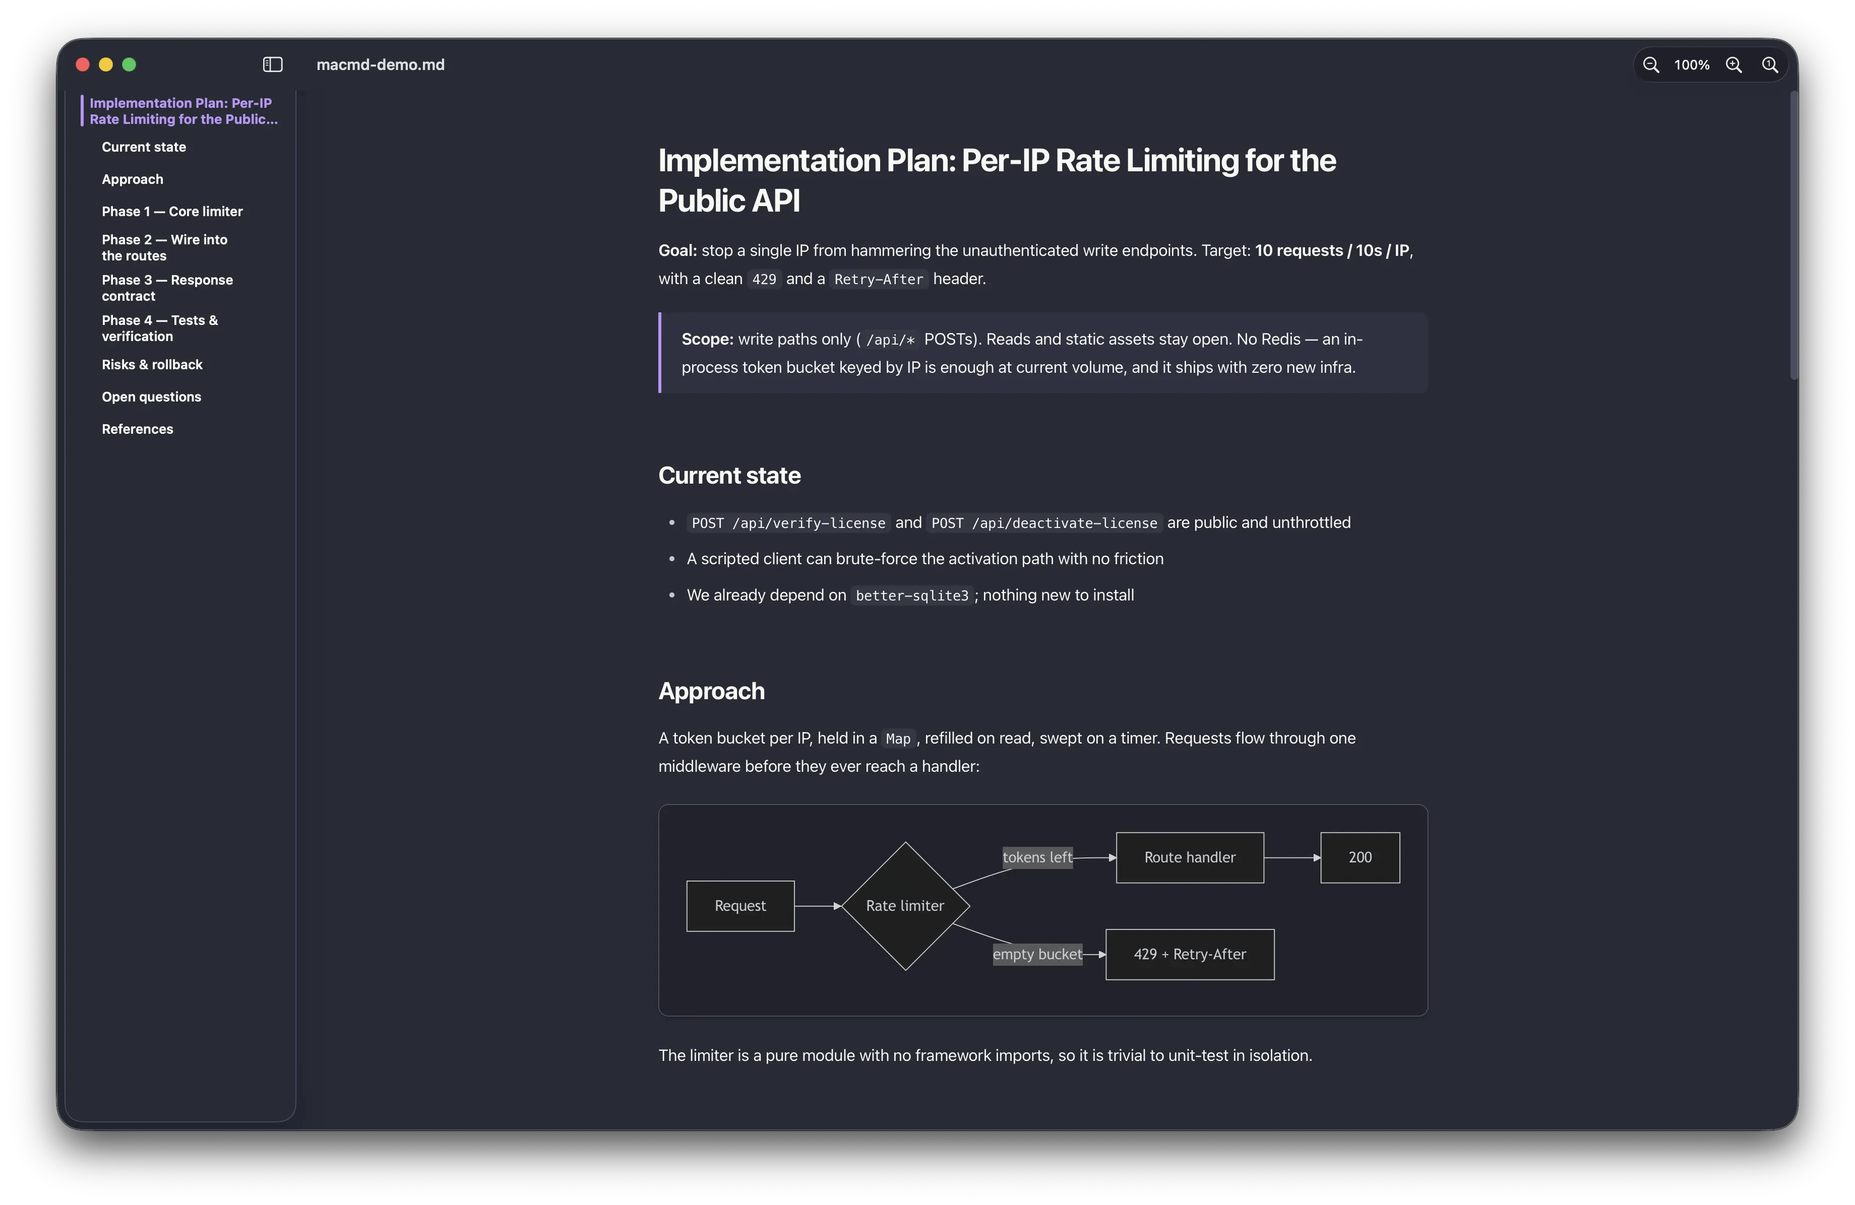Click the 200 response node in diagram

[x=1360, y=857]
